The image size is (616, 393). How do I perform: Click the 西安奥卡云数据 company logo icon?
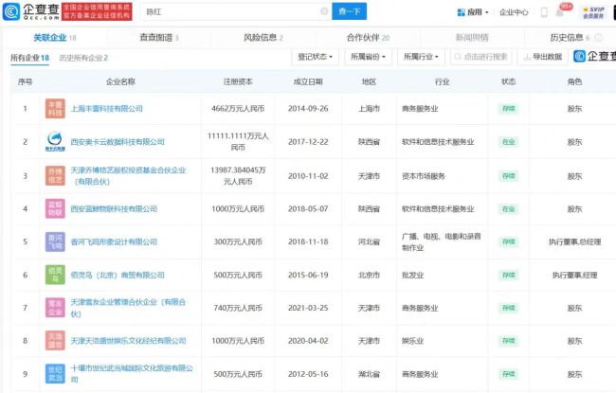pos(55,142)
